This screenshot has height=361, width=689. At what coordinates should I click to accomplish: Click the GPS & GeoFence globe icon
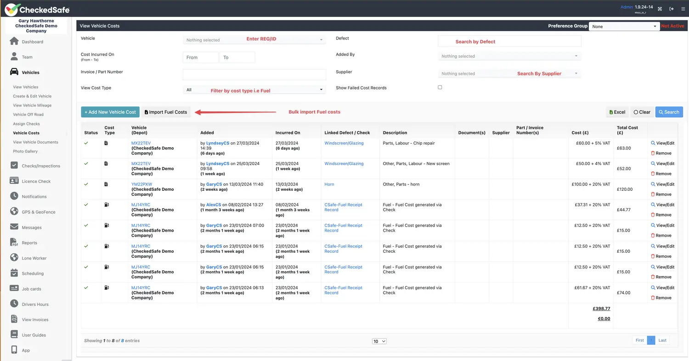pyautogui.click(x=14, y=212)
